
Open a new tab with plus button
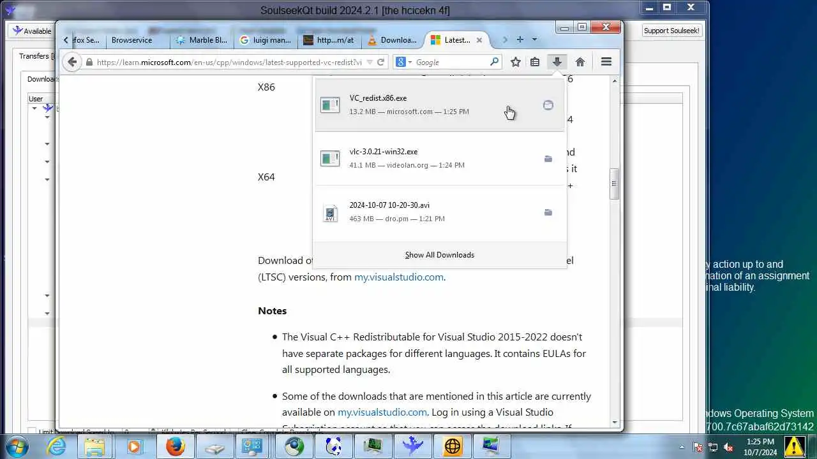coord(520,40)
